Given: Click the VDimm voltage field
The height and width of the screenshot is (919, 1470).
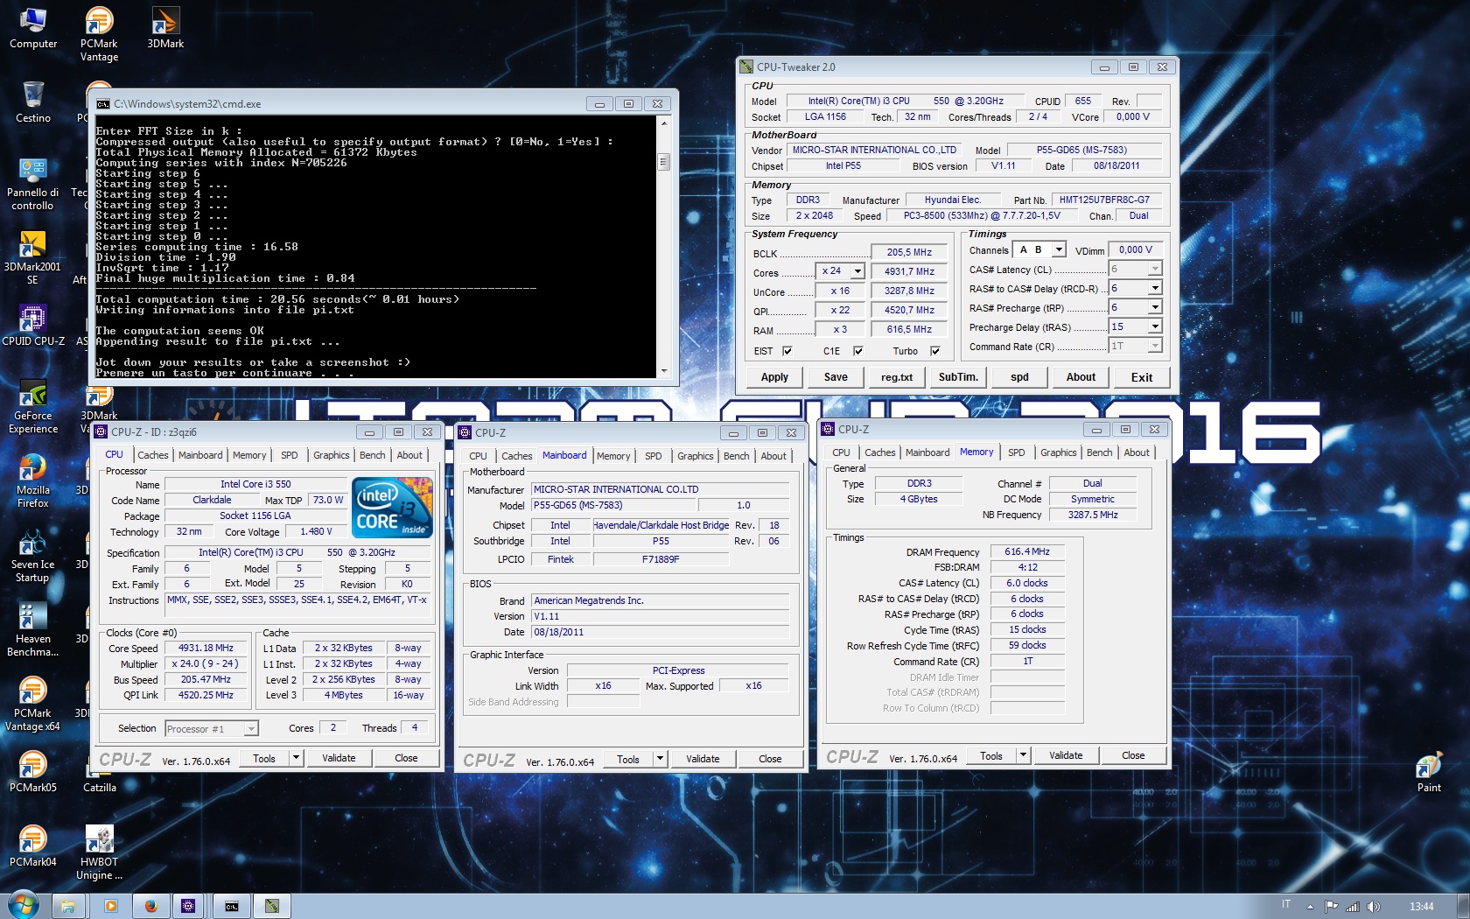Looking at the screenshot, I should coord(1135,249).
